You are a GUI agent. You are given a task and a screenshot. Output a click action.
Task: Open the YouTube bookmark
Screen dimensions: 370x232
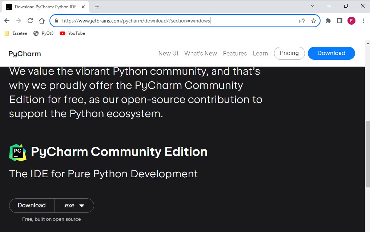pos(72,33)
